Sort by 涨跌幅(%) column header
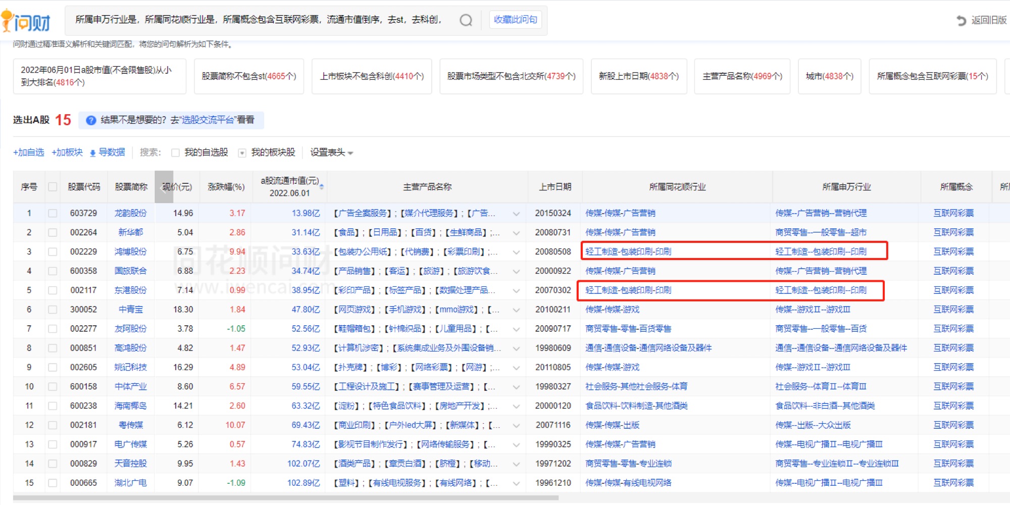Viewport: 1010px width, 505px height. tap(226, 187)
